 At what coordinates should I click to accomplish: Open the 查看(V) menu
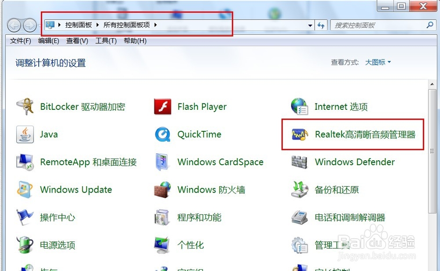click(x=77, y=41)
